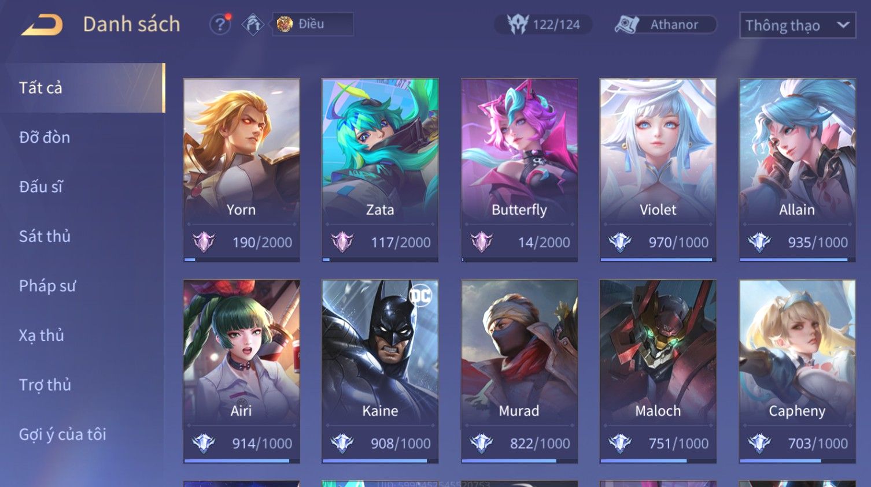Expand the Thông thạo sort dropdown
This screenshot has width=871, height=487.
[x=798, y=25]
